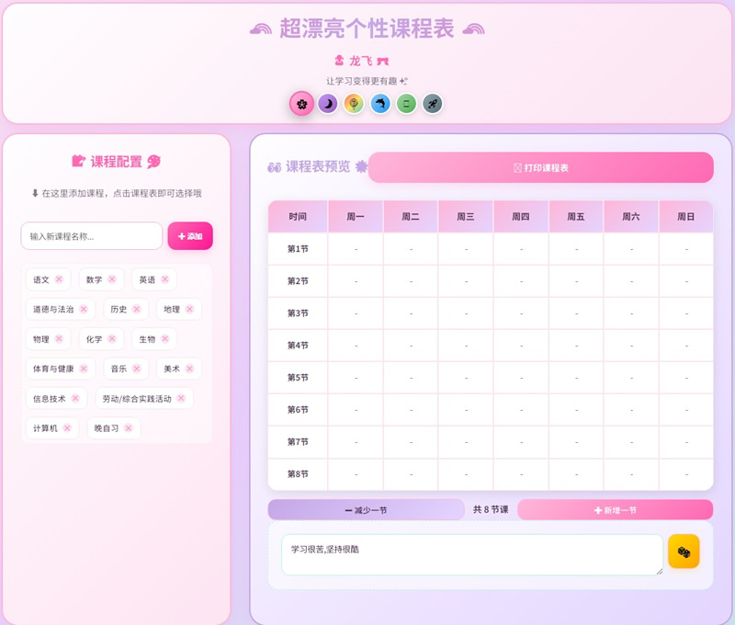
Task: Click 减少一节 to remove a period
Action: (366, 510)
